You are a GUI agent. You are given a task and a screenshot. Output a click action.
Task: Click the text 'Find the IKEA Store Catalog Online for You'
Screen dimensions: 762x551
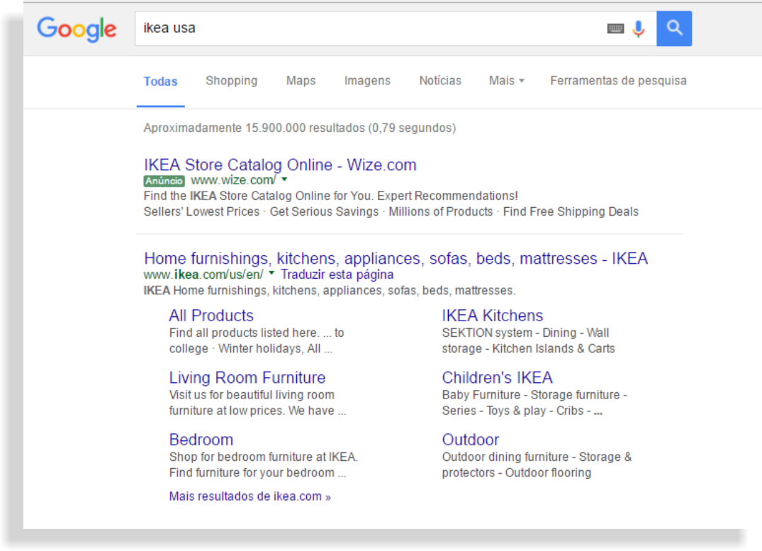pos(258,196)
